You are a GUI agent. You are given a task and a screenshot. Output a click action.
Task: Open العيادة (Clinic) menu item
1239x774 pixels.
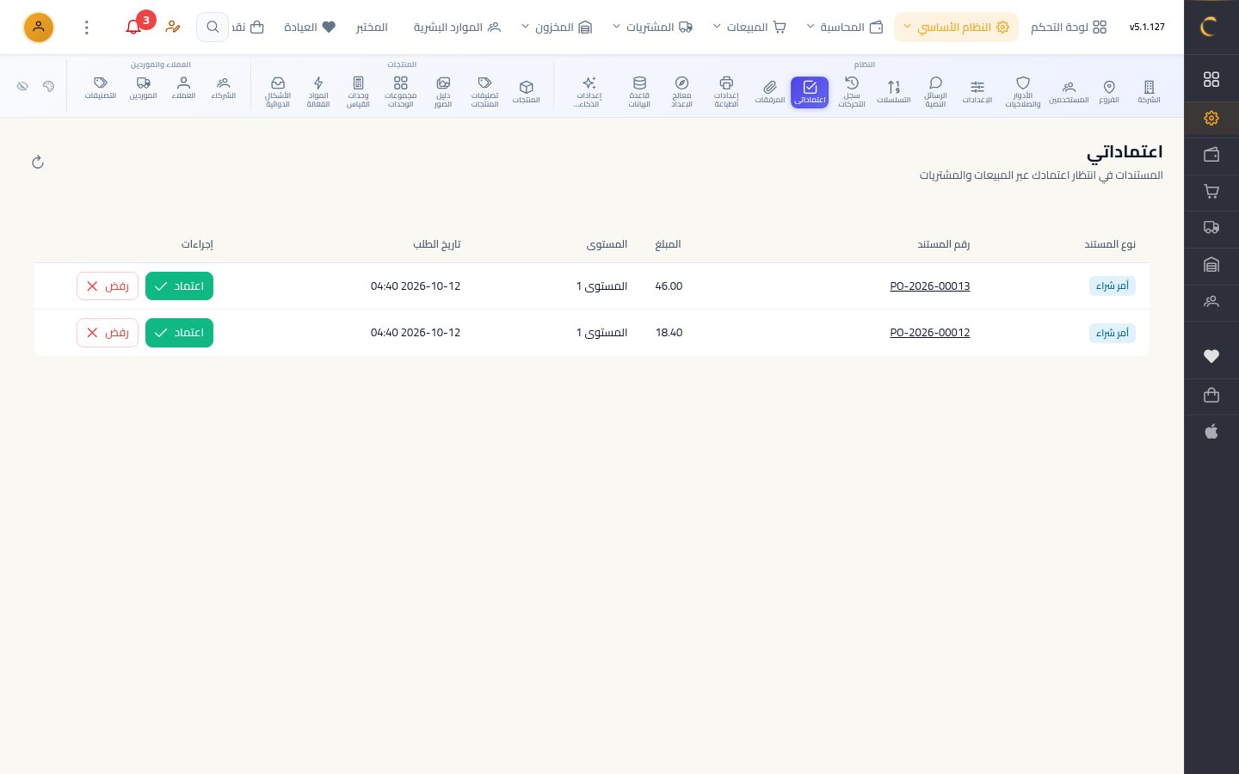pyautogui.click(x=310, y=27)
